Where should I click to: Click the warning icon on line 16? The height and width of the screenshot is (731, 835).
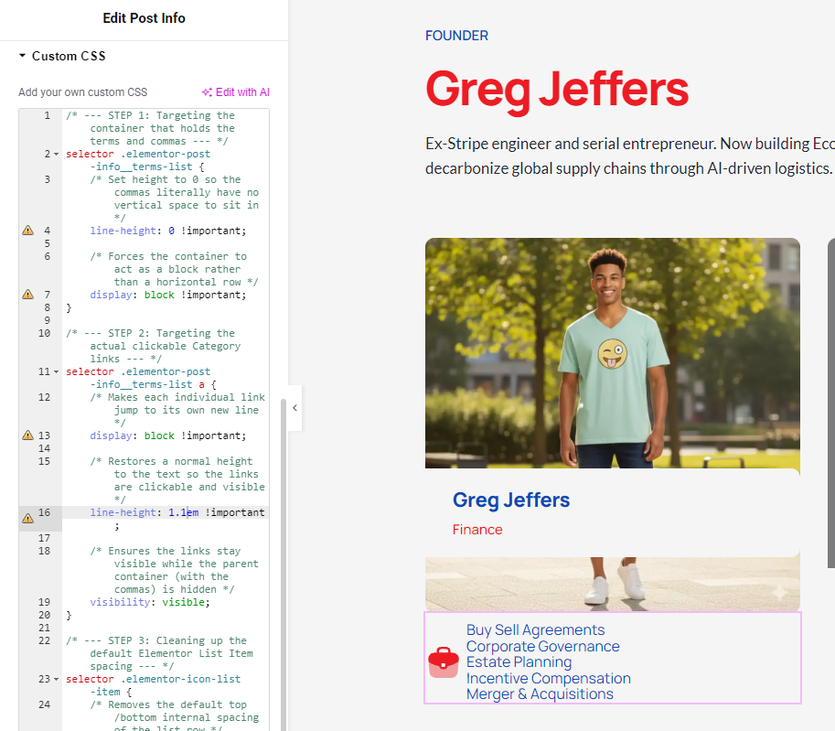27,518
